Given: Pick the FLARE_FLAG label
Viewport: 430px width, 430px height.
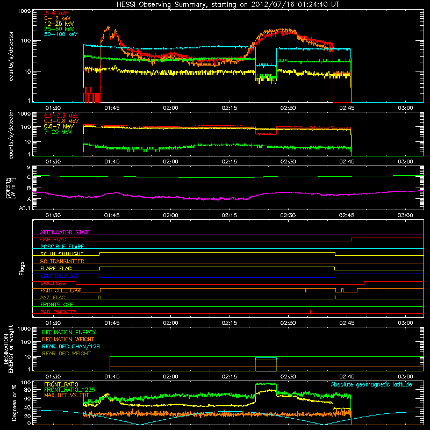Looking at the screenshot, I should click(x=56, y=268).
